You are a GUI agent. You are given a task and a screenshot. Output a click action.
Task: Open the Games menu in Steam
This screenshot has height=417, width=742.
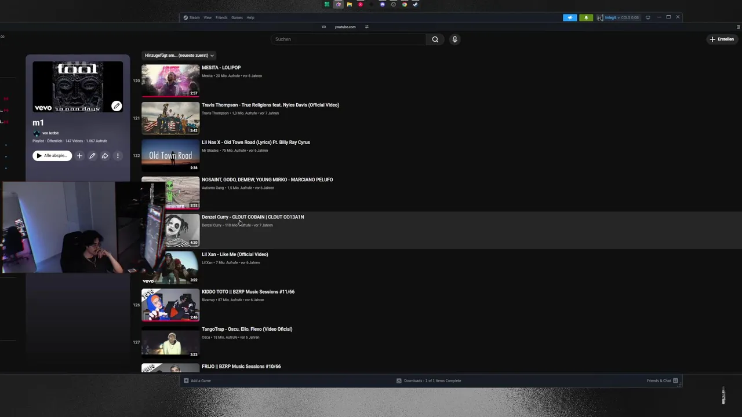click(x=237, y=17)
